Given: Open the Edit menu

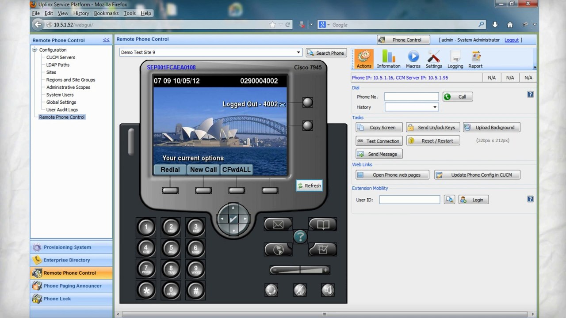Looking at the screenshot, I should click(49, 13).
